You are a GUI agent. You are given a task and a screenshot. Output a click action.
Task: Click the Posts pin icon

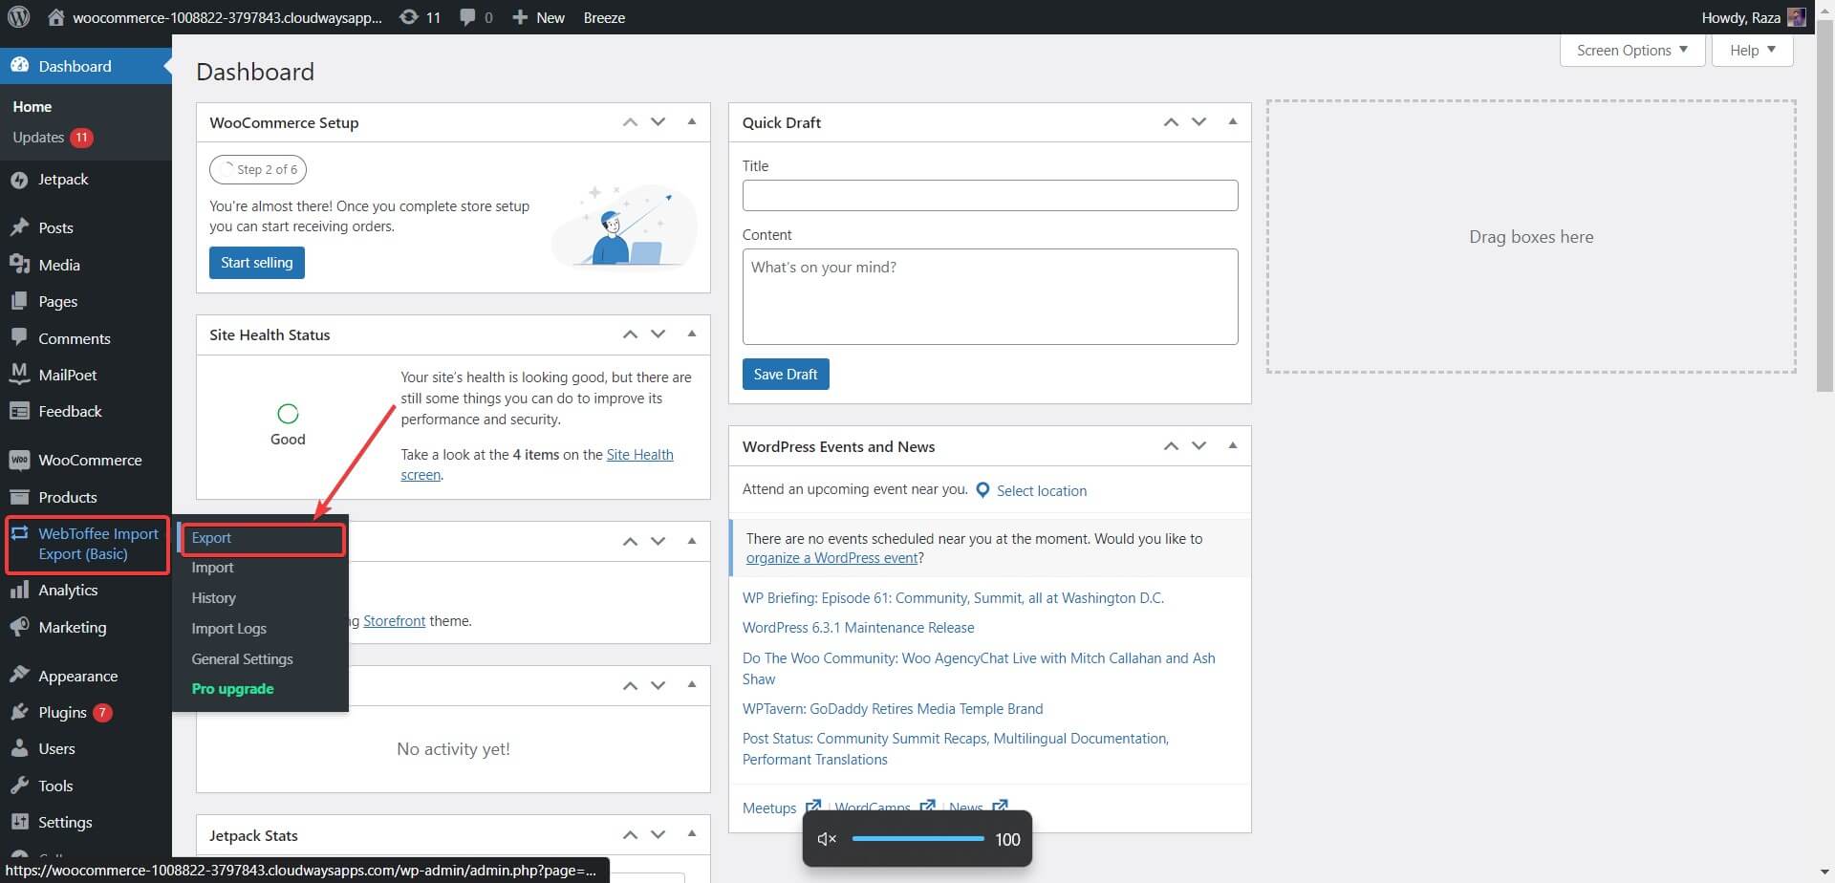19,227
